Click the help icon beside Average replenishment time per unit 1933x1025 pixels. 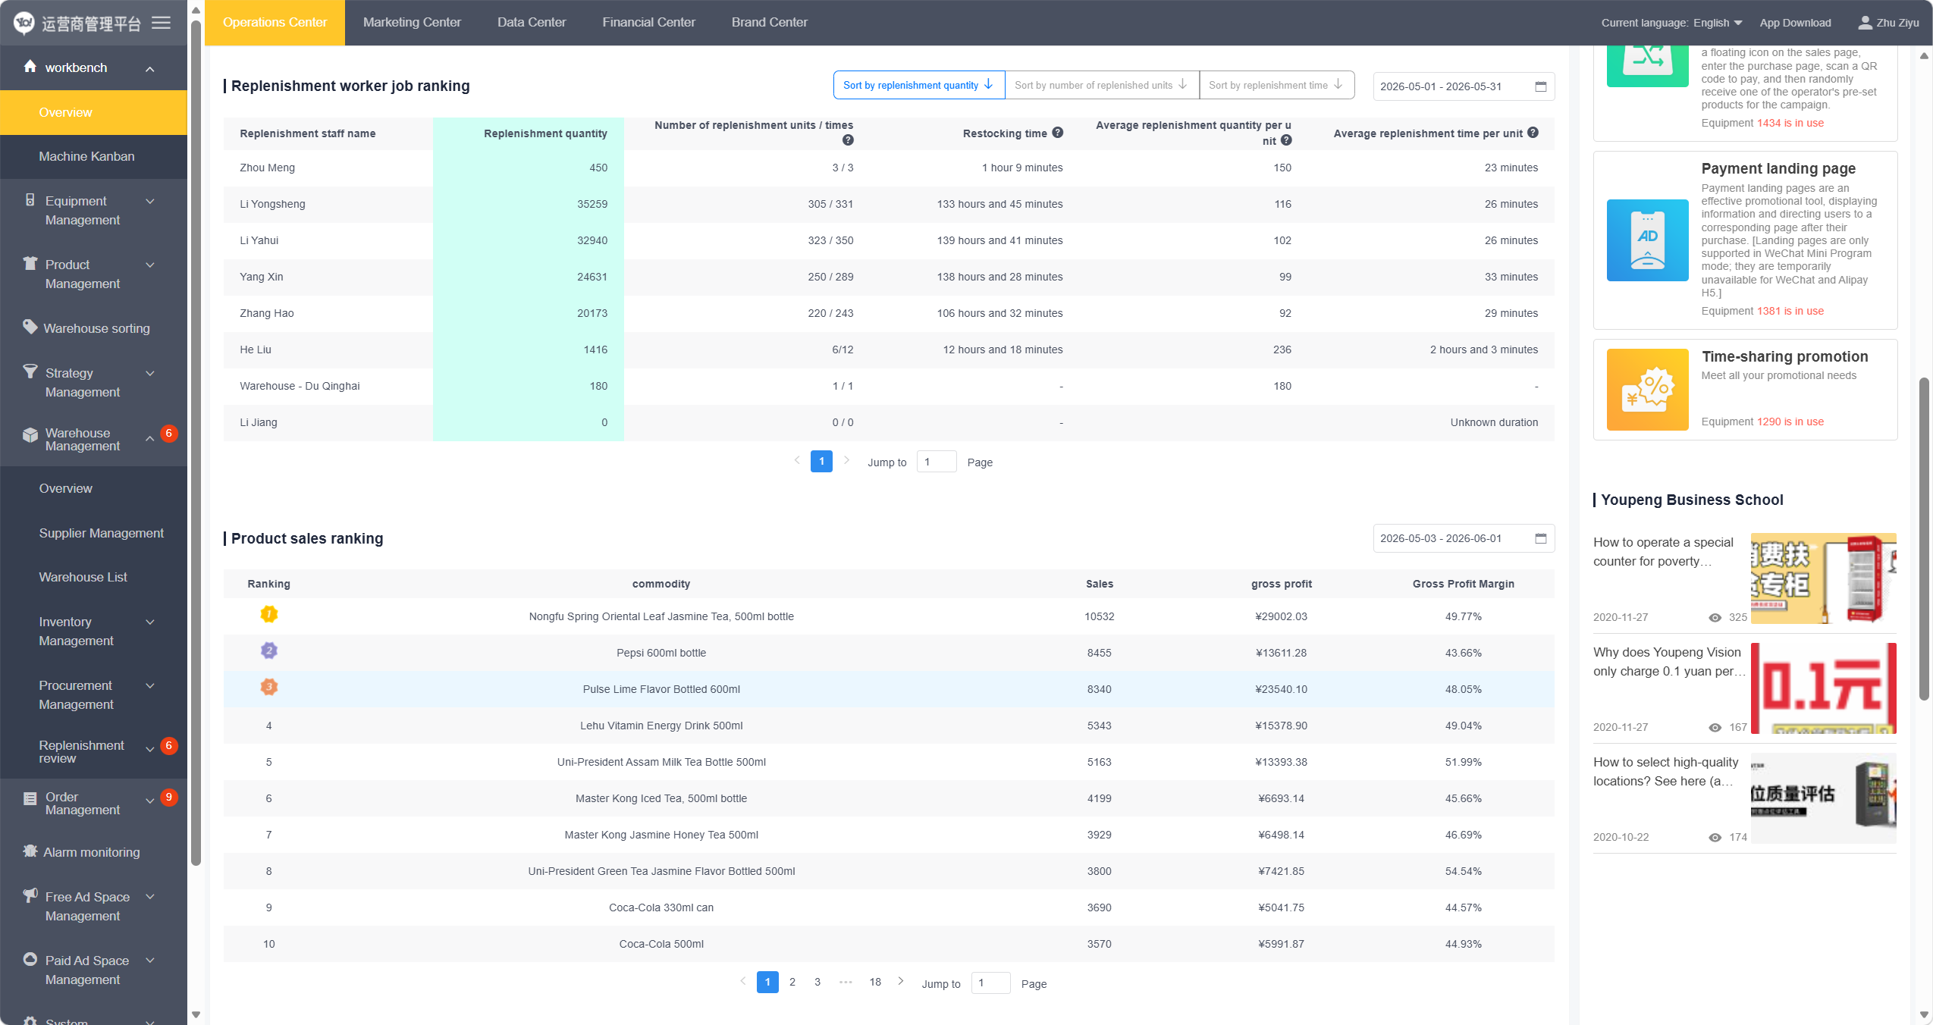pyautogui.click(x=1533, y=133)
